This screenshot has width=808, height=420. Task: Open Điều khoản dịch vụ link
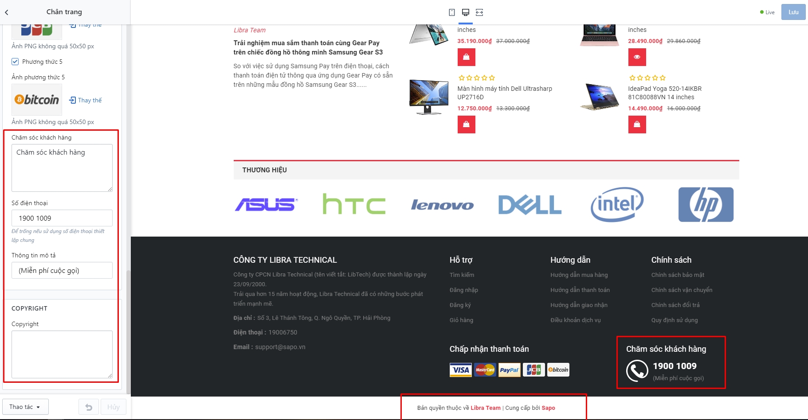[x=576, y=320]
